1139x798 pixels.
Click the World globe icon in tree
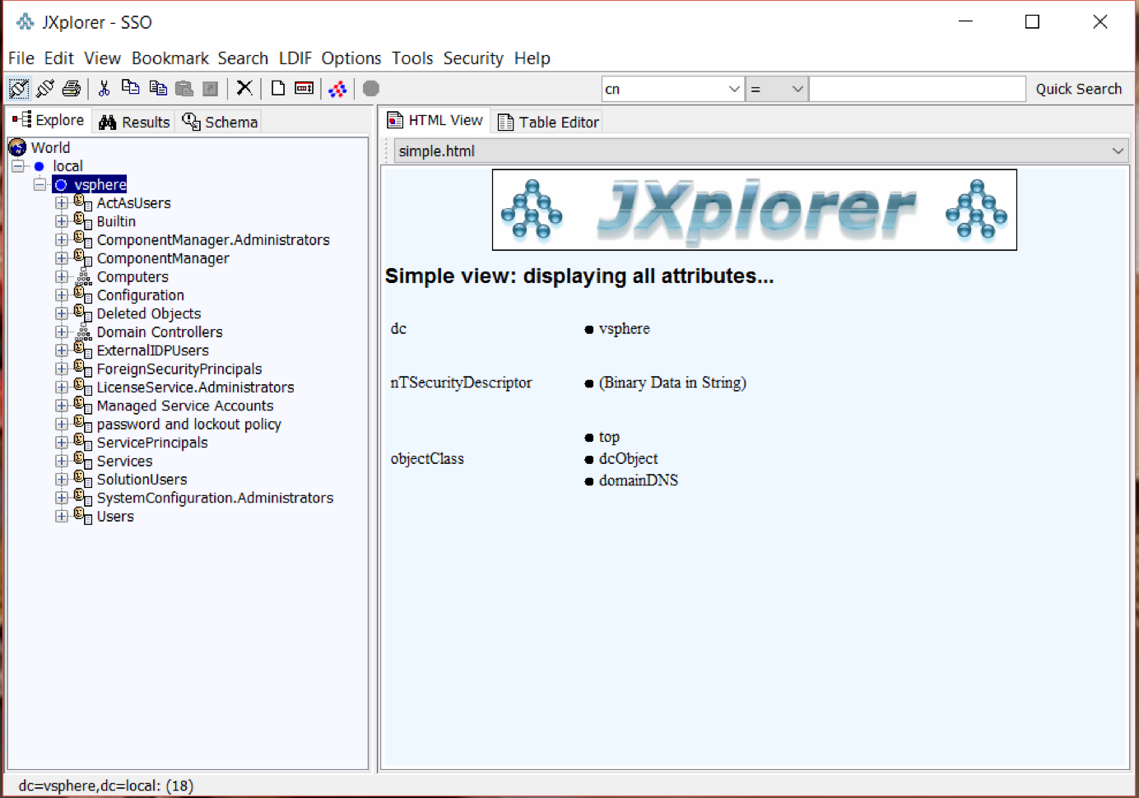[x=17, y=147]
